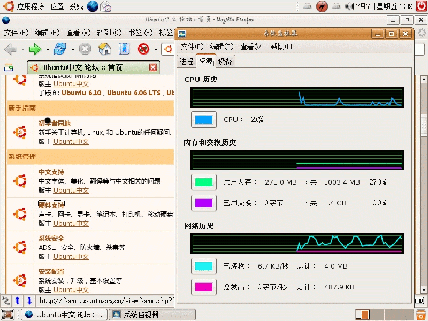Open the forward button history dropdown arrow
428x321 pixels.
click(48, 50)
